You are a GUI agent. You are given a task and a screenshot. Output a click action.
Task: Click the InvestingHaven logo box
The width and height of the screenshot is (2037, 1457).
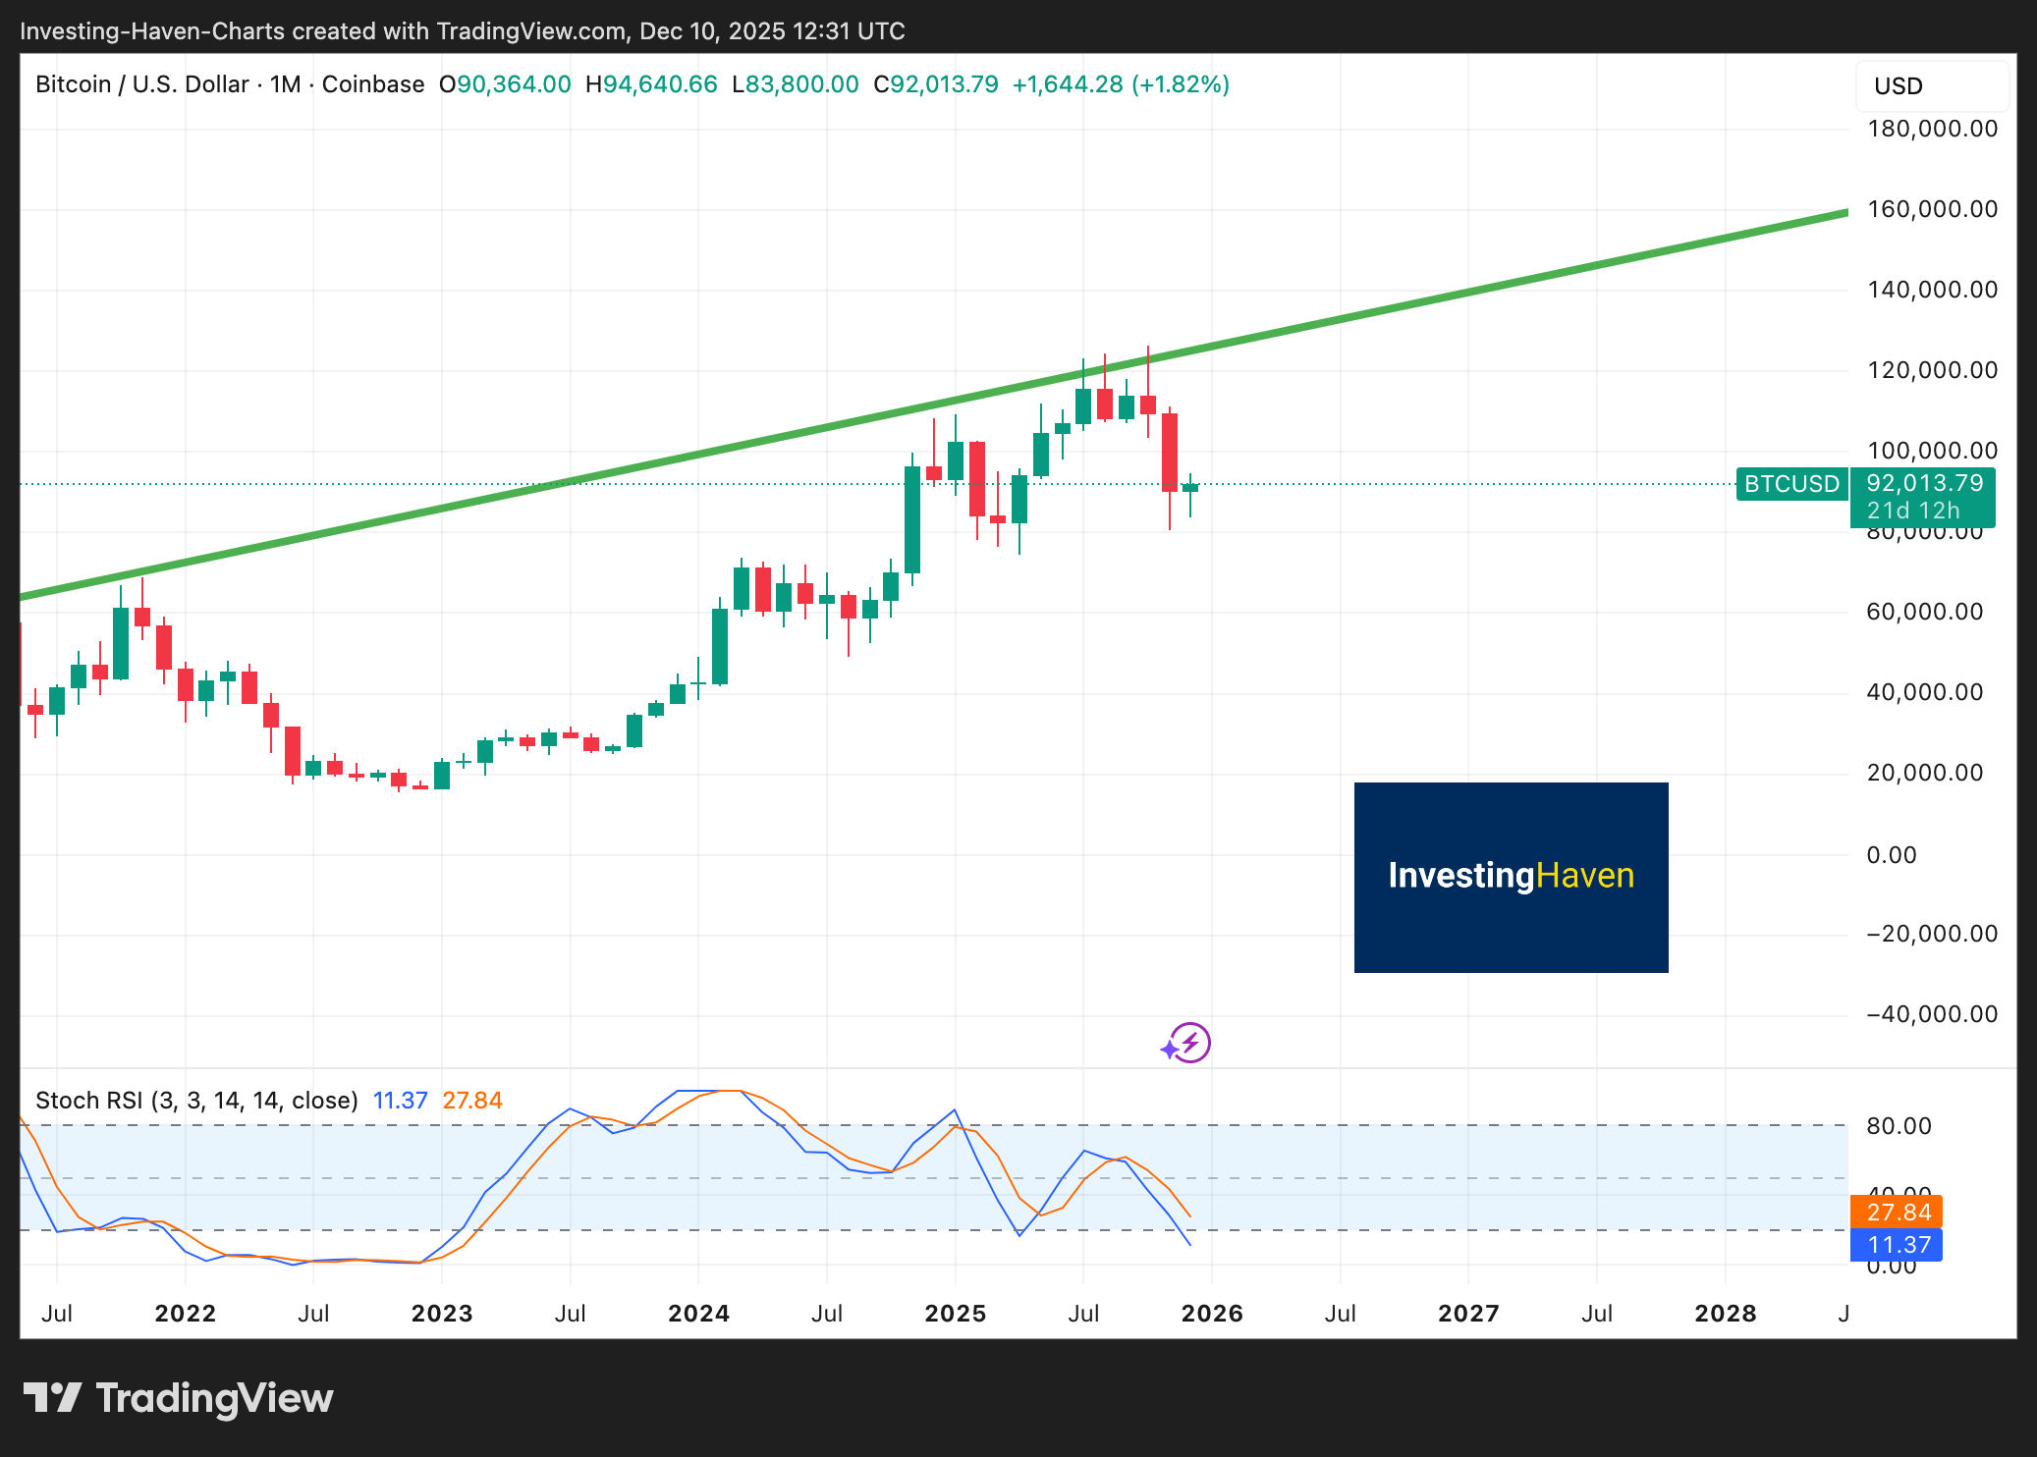1511,877
